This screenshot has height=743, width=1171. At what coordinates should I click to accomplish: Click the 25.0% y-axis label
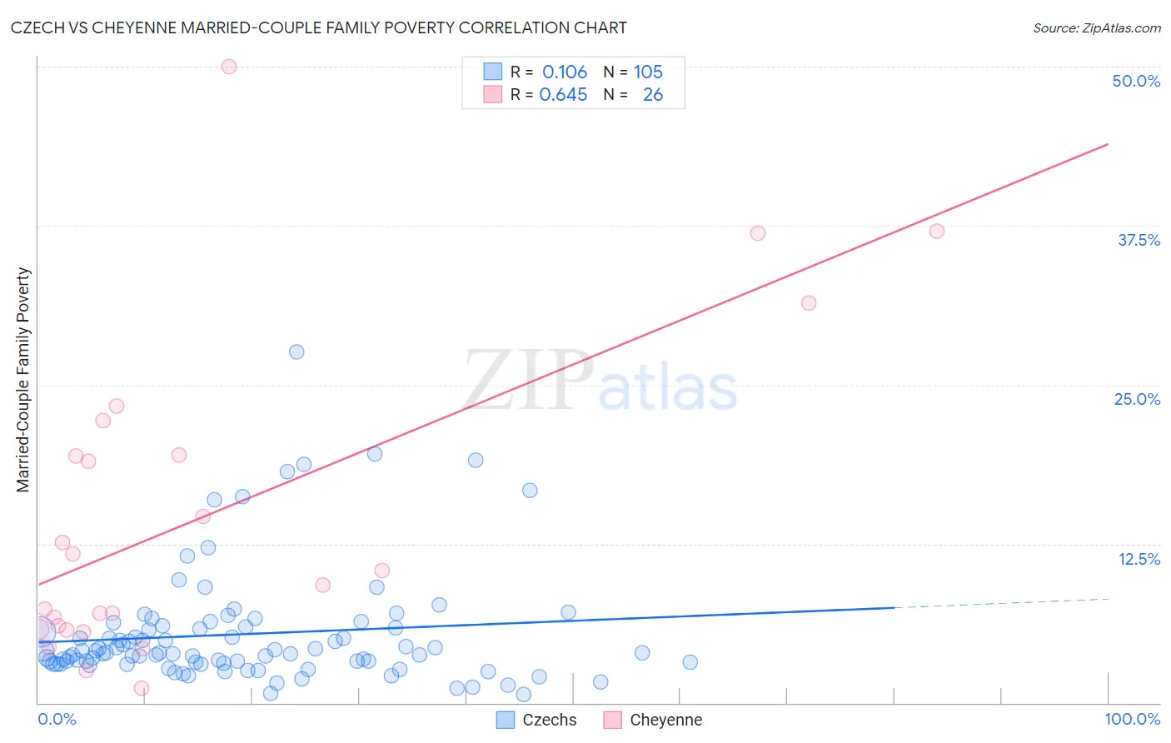tap(1137, 399)
